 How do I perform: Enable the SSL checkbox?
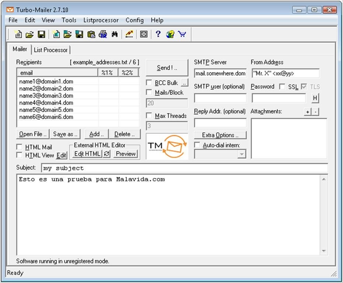(x=282, y=87)
